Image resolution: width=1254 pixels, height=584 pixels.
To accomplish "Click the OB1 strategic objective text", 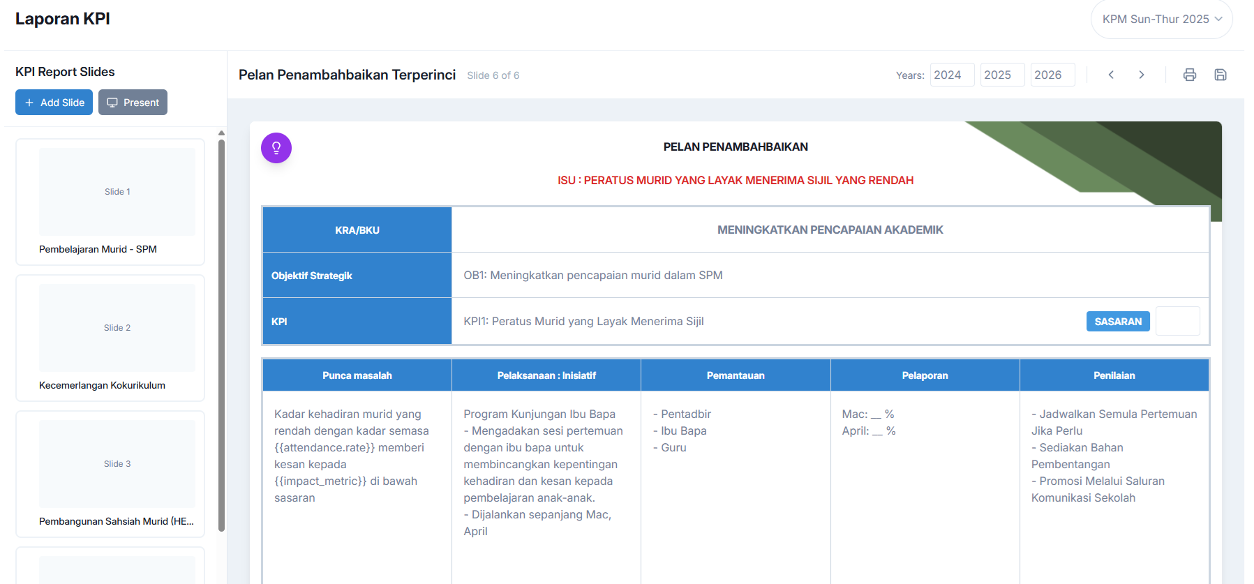I will tap(593, 275).
